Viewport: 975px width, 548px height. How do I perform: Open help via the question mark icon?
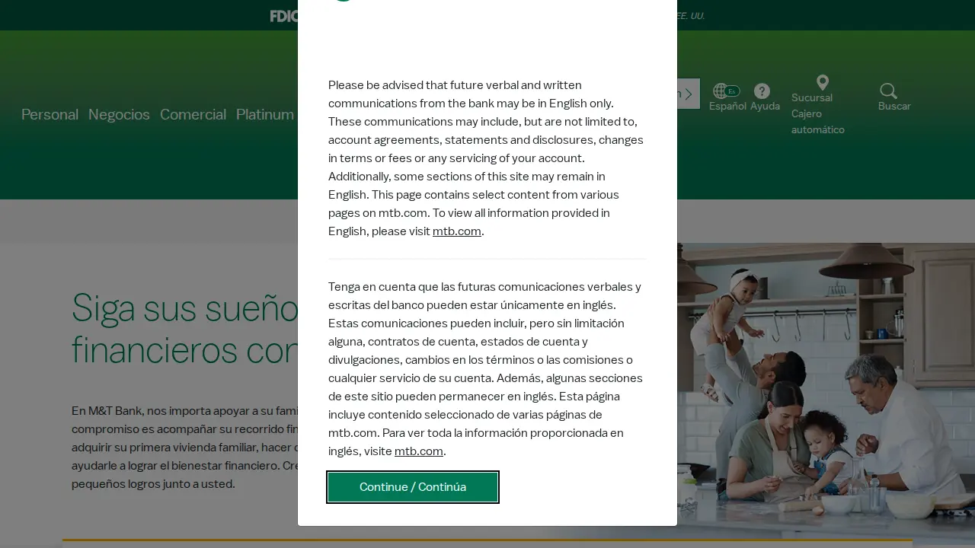[x=762, y=91]
